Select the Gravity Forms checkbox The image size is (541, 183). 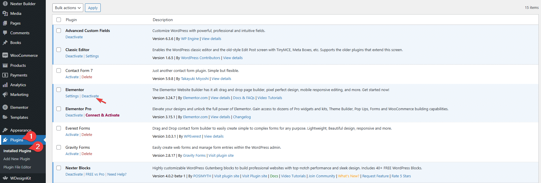coord(59,147)
